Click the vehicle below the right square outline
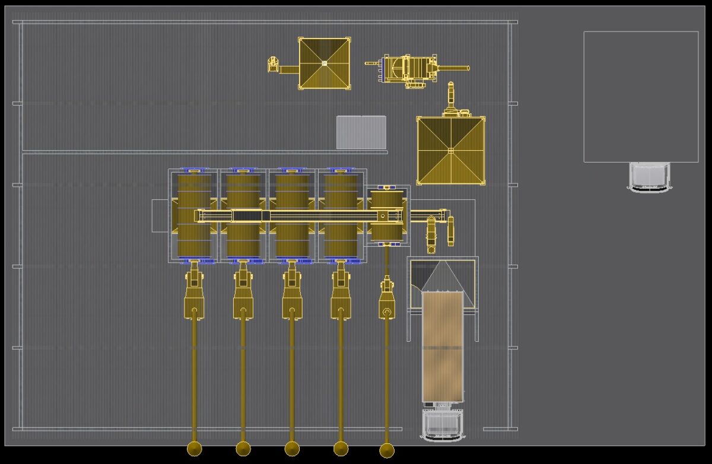This screenshot has width=712, height=464. coord(649,177)
